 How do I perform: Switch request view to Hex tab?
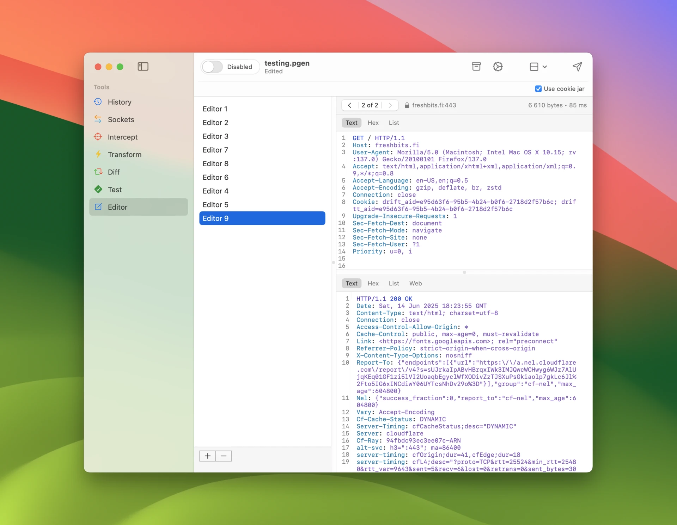tap(373, 123)
